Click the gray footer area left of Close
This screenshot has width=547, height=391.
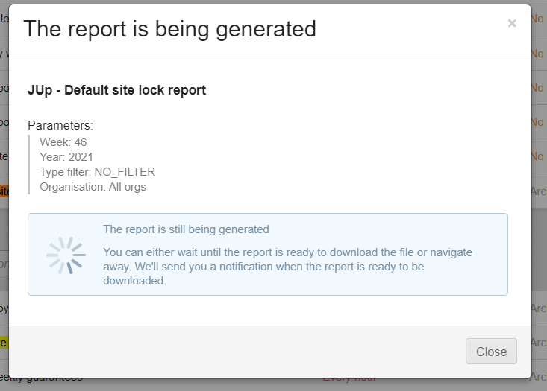(x=224, y=352)
